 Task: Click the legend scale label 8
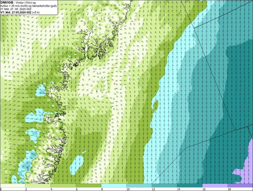[x=102, y=189]
